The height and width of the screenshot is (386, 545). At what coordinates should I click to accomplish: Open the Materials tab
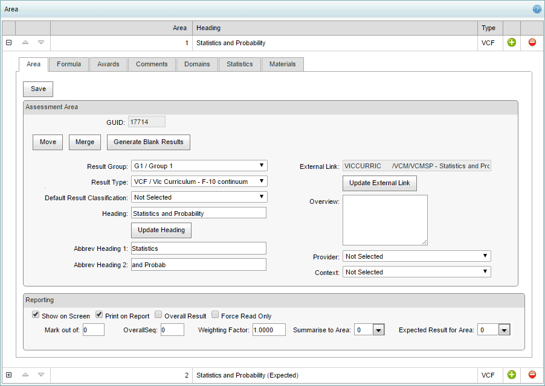click(x=283, y=64)
